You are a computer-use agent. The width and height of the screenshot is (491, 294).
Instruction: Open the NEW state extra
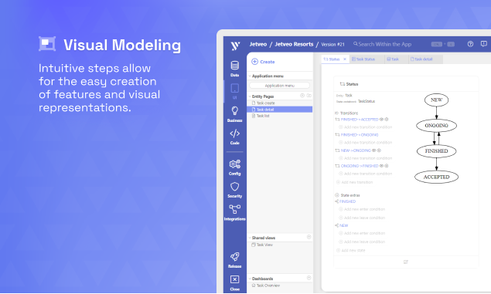tap(343, 225)
